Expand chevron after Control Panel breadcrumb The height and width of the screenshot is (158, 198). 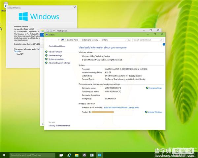pos(80,40)
